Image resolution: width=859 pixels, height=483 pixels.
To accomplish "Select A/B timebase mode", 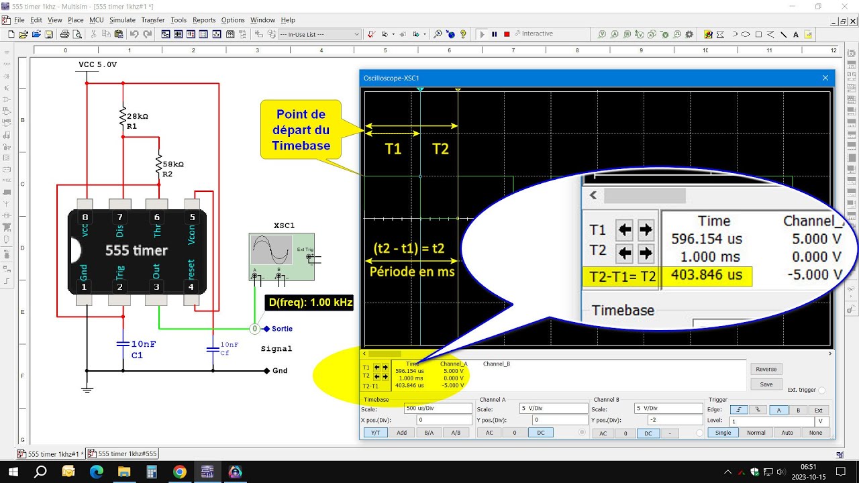I will pyautogui.click(x=456, y=433).
